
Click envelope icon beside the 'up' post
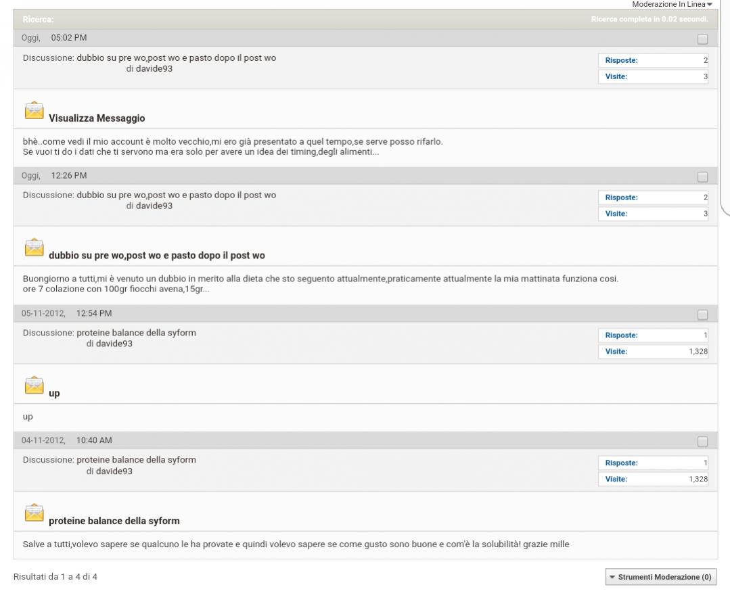point(35,386)
